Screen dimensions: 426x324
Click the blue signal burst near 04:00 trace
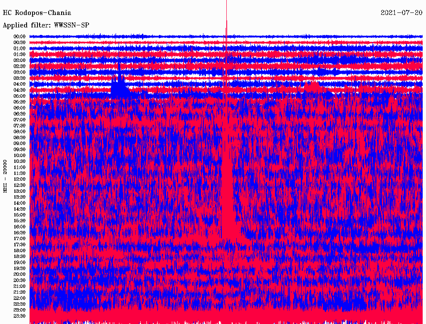click(x=118, y=85)
